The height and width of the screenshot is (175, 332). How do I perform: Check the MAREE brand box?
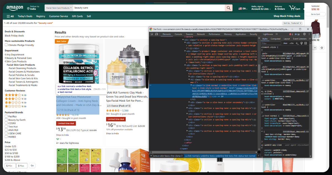[6, 137]
